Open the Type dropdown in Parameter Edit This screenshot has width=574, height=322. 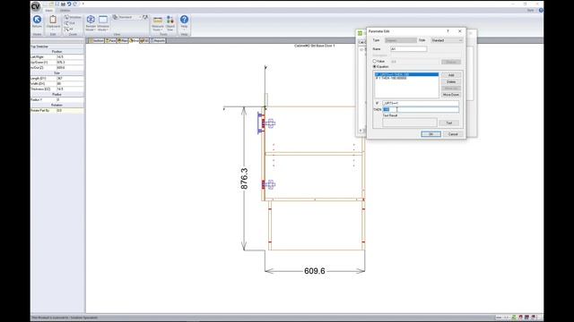pos(401,40)
